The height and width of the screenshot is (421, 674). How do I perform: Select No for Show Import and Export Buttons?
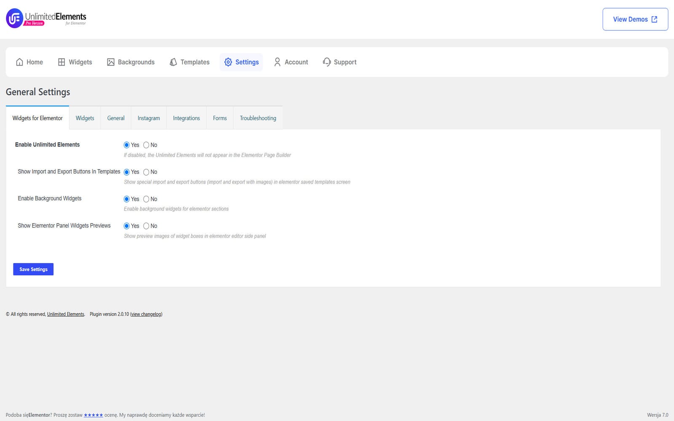coord(146,172)
